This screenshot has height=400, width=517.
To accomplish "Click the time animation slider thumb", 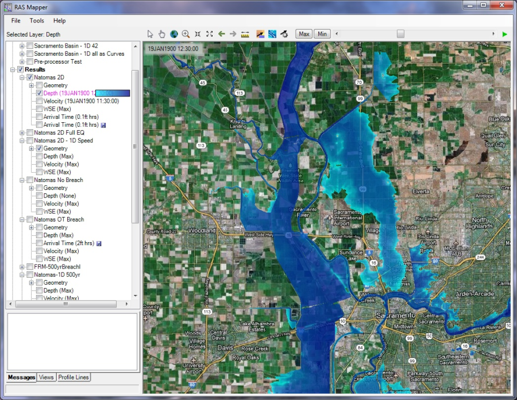I will pyautogui.click(x=400, y=34).
